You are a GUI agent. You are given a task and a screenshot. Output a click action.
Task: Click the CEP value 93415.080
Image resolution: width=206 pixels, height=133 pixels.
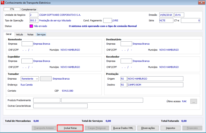click(x=67, y=91)
